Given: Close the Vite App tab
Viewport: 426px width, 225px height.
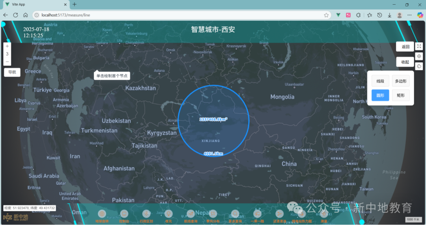Looking at the screenshot, I should coord(65,4).
